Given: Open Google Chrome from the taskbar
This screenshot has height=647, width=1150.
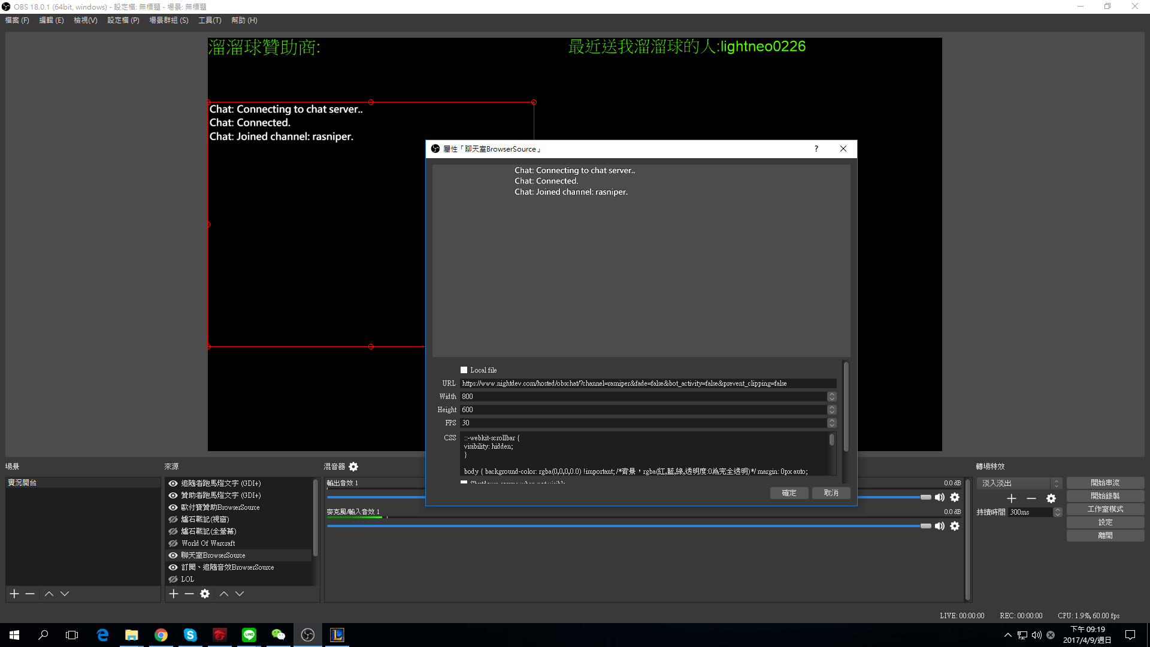Looking at the screenshot, I should 161,635.
